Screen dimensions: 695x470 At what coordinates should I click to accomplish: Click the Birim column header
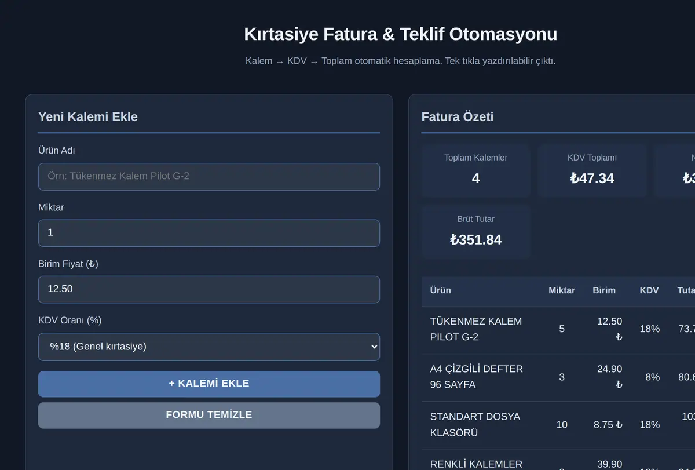click(x=604, y=290)
